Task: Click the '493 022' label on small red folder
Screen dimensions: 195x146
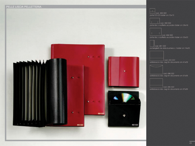Action: (80, 125)
